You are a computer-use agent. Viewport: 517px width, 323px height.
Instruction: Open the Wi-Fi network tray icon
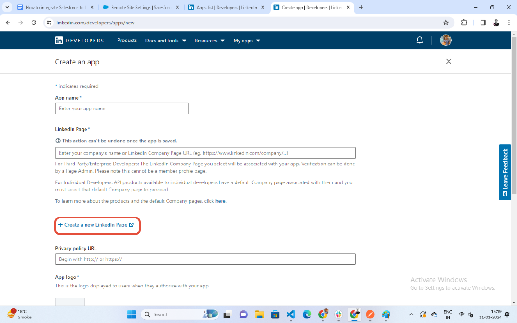pos(462,314)
